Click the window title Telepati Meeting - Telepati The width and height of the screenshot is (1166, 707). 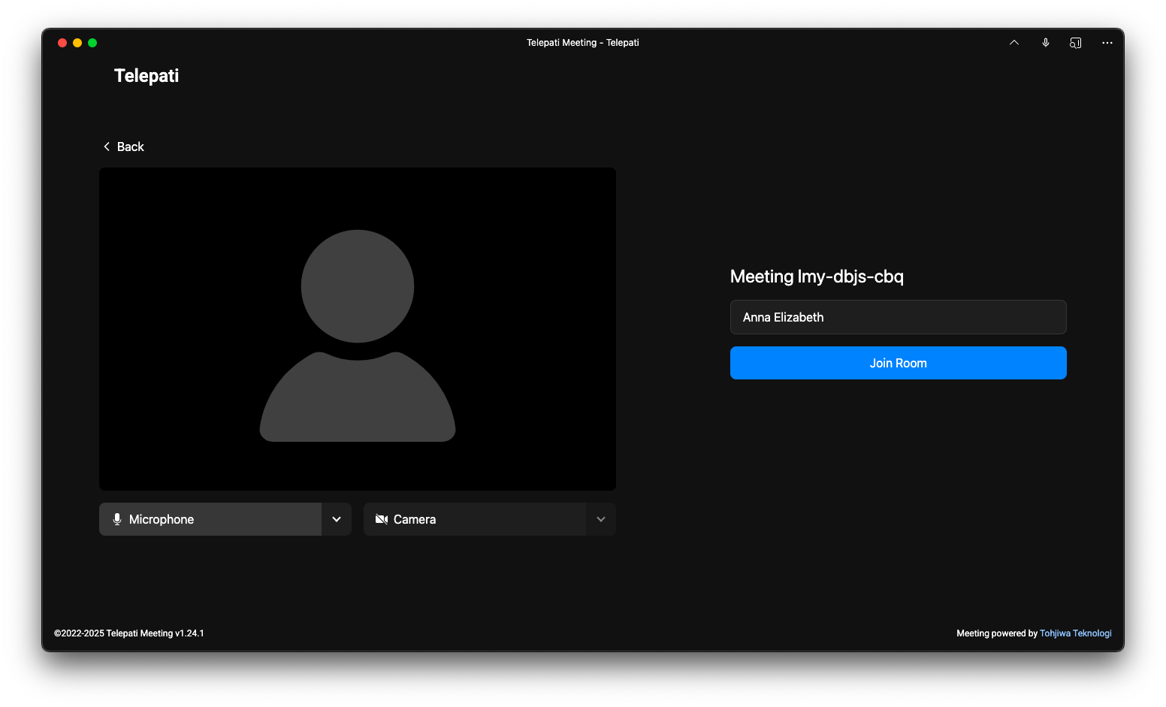point(582,43)
